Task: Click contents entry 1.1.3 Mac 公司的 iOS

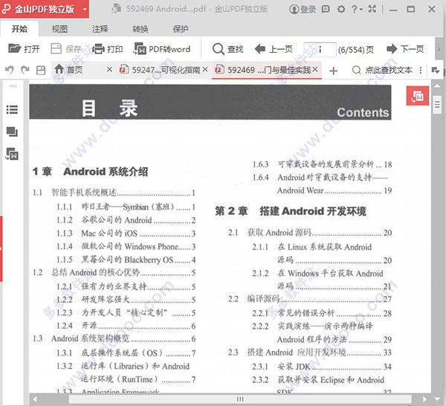Action: pyautogui.click(x=126, y=233)
